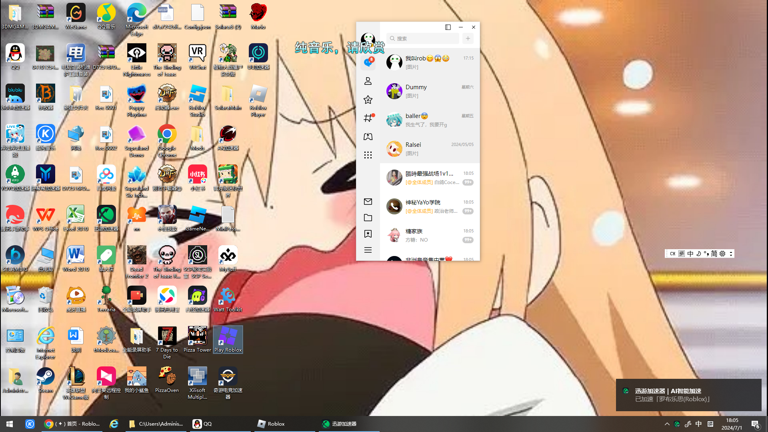
Task: Select the Internet Explorer desktop icon
Action: click(x=46, y=343)
